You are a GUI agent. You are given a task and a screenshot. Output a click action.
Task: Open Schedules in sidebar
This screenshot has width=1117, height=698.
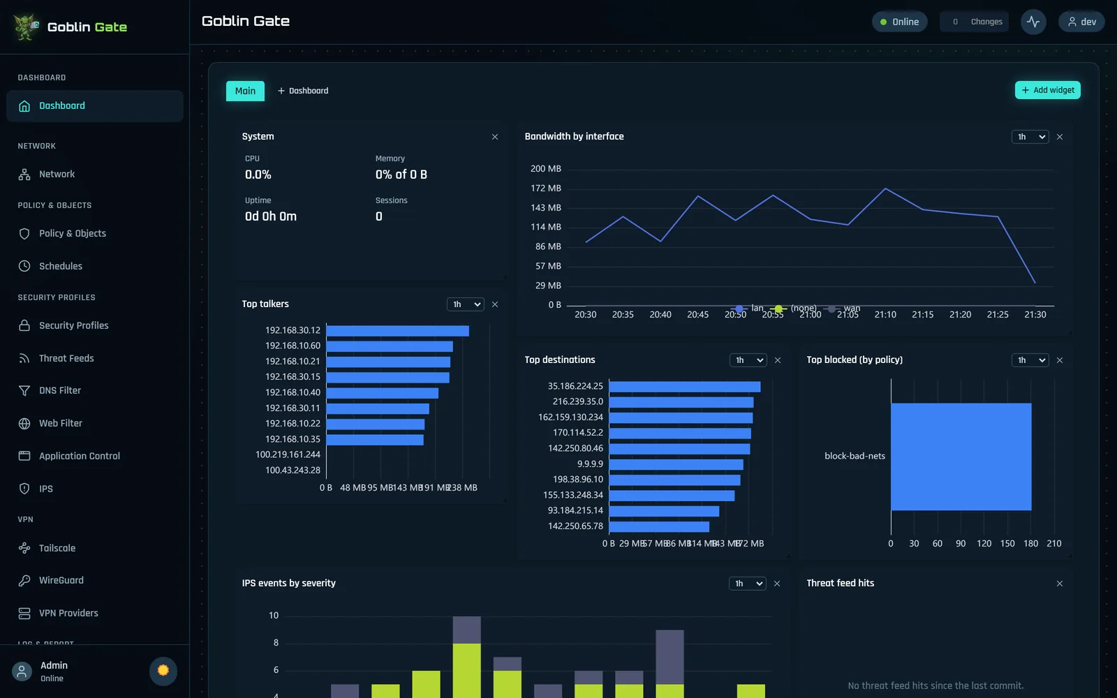click(95, 266)
